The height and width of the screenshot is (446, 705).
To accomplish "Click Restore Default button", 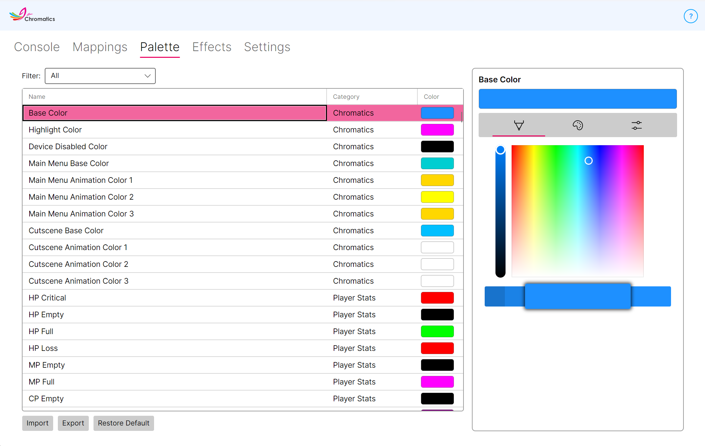I will pyautogui.click(x=124, y=423).
